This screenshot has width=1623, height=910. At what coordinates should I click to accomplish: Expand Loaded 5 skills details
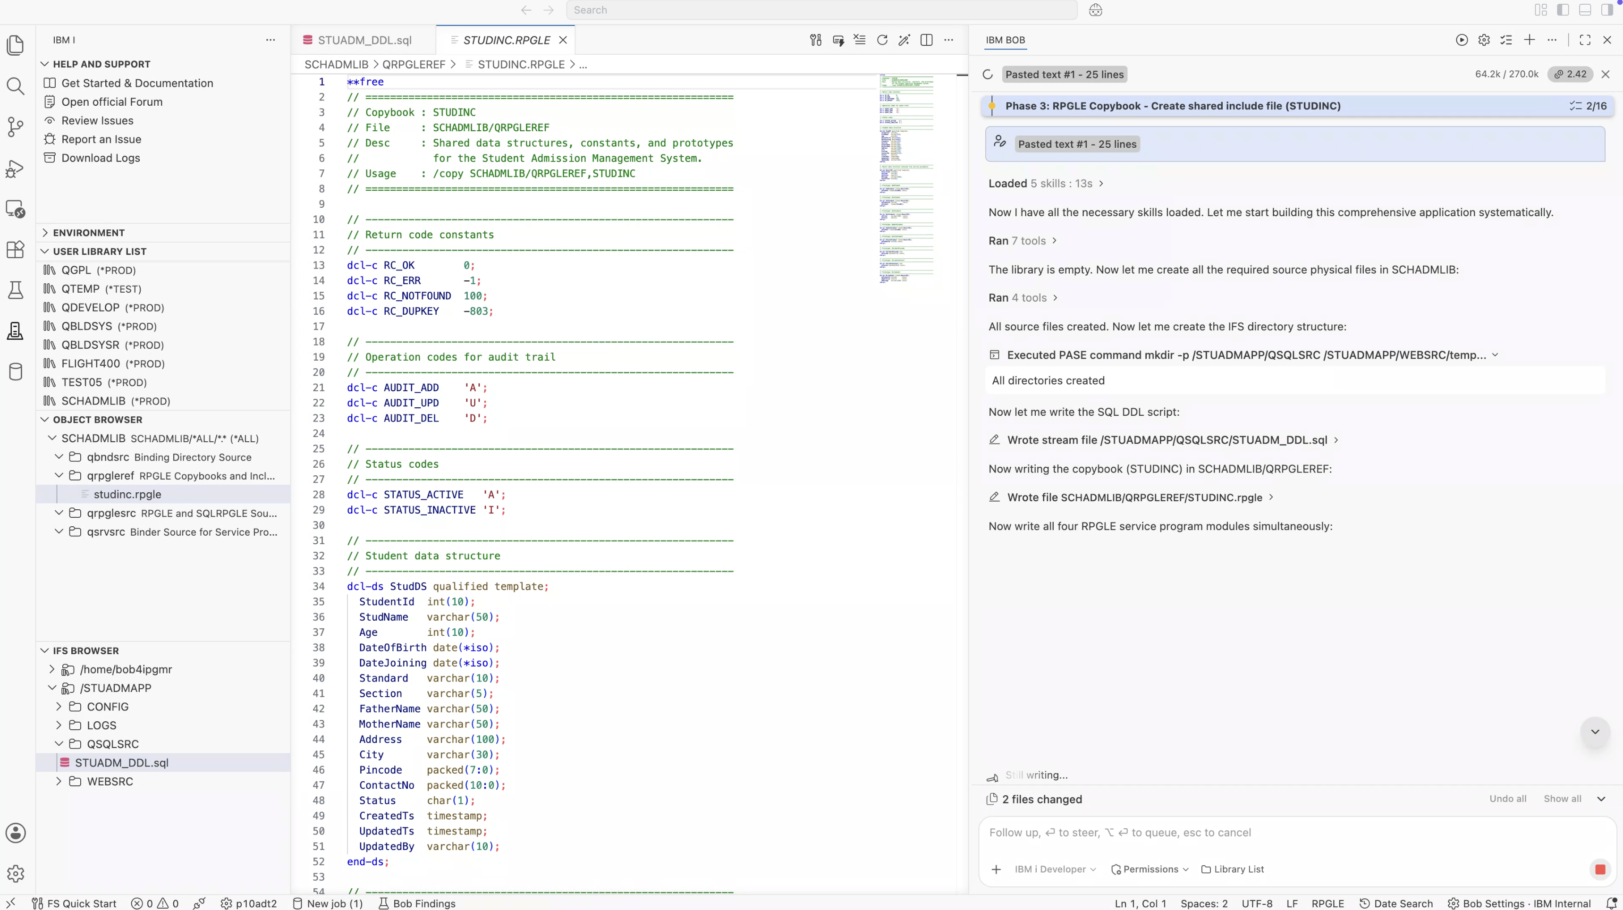1046,184
